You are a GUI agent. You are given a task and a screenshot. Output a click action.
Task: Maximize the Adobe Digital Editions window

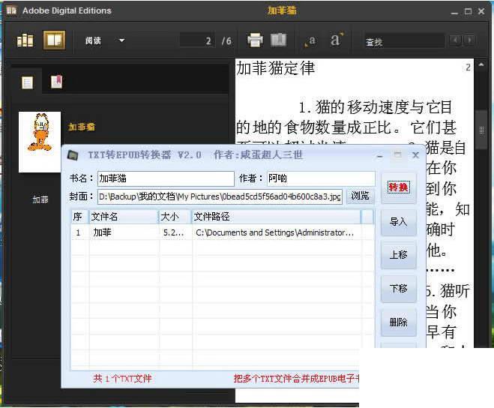point(468,12)
